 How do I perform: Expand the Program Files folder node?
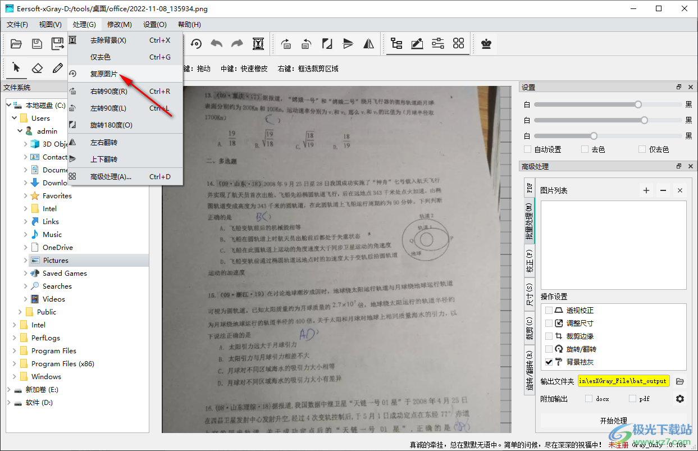click(x=15, y=350)
